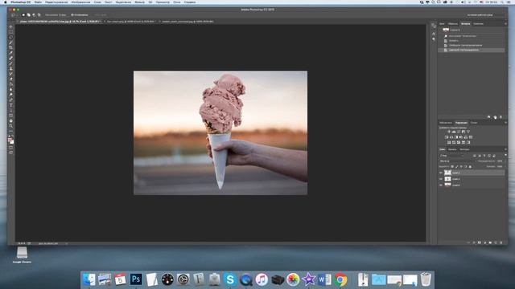The width and height of the screenshot is (515, 289).
Task: Hide the Слой 2 layer
Action: (441, 173)
